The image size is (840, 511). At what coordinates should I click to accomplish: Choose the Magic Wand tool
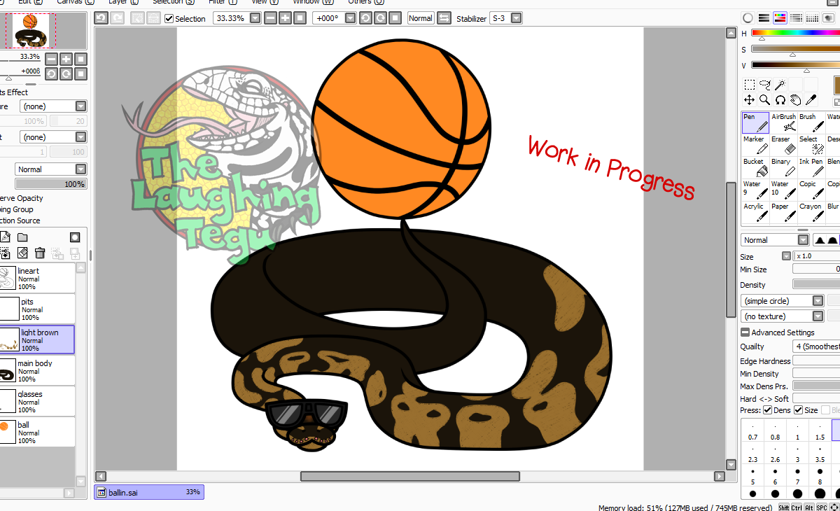click(780, 85)
